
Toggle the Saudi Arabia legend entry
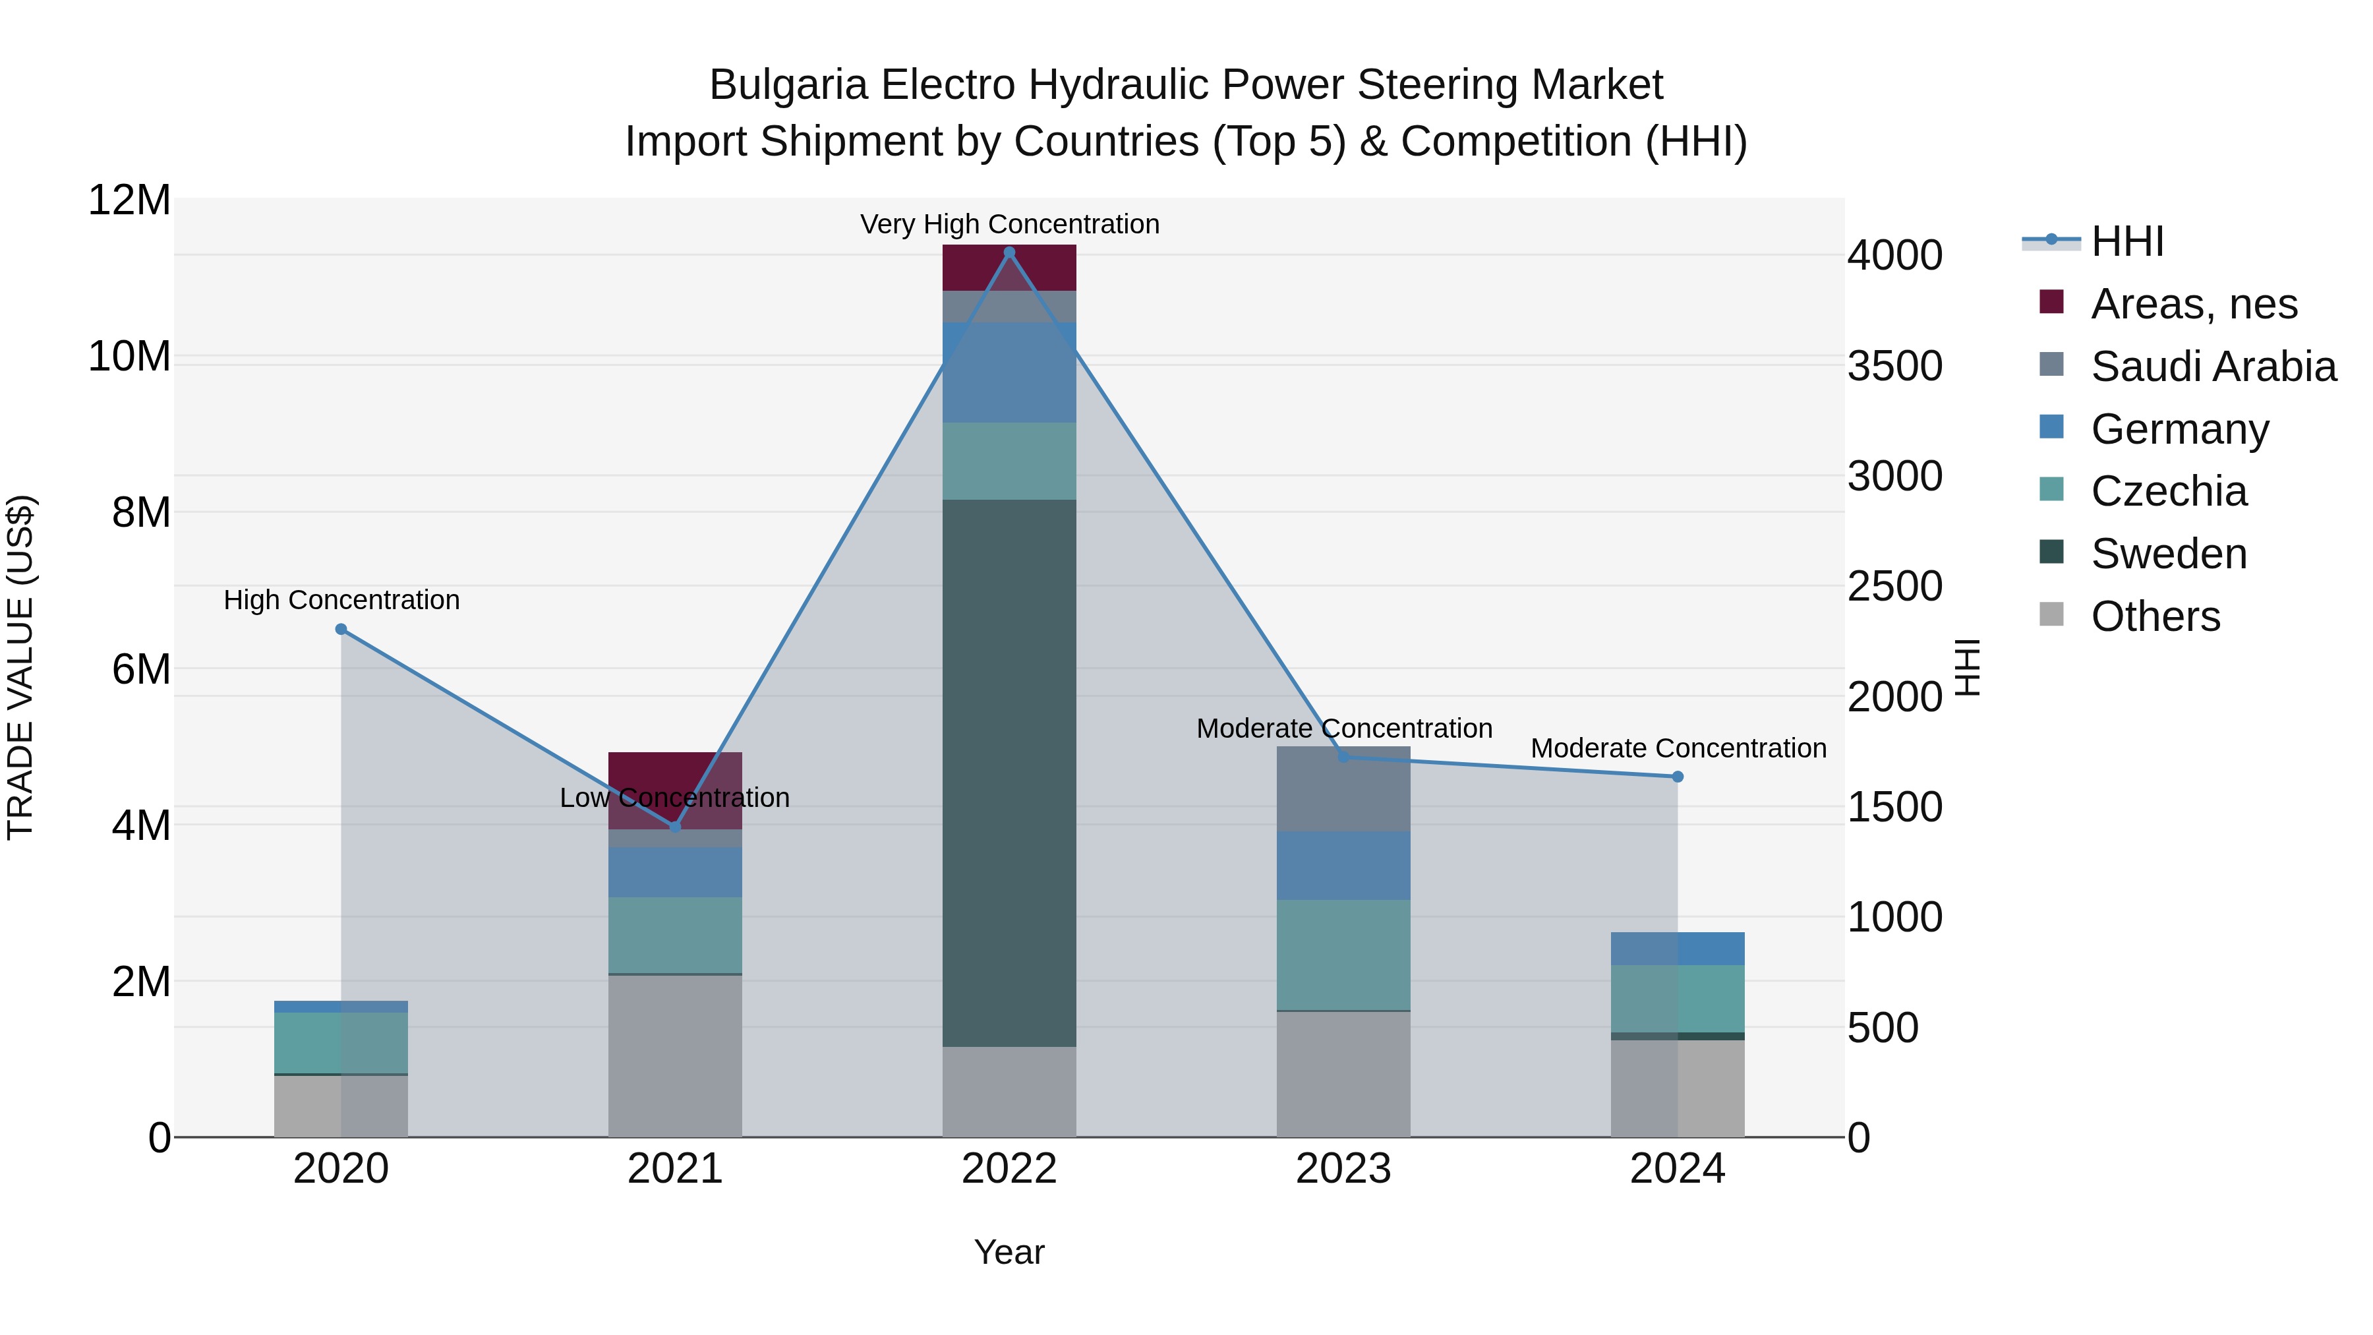pos(2188,366)
